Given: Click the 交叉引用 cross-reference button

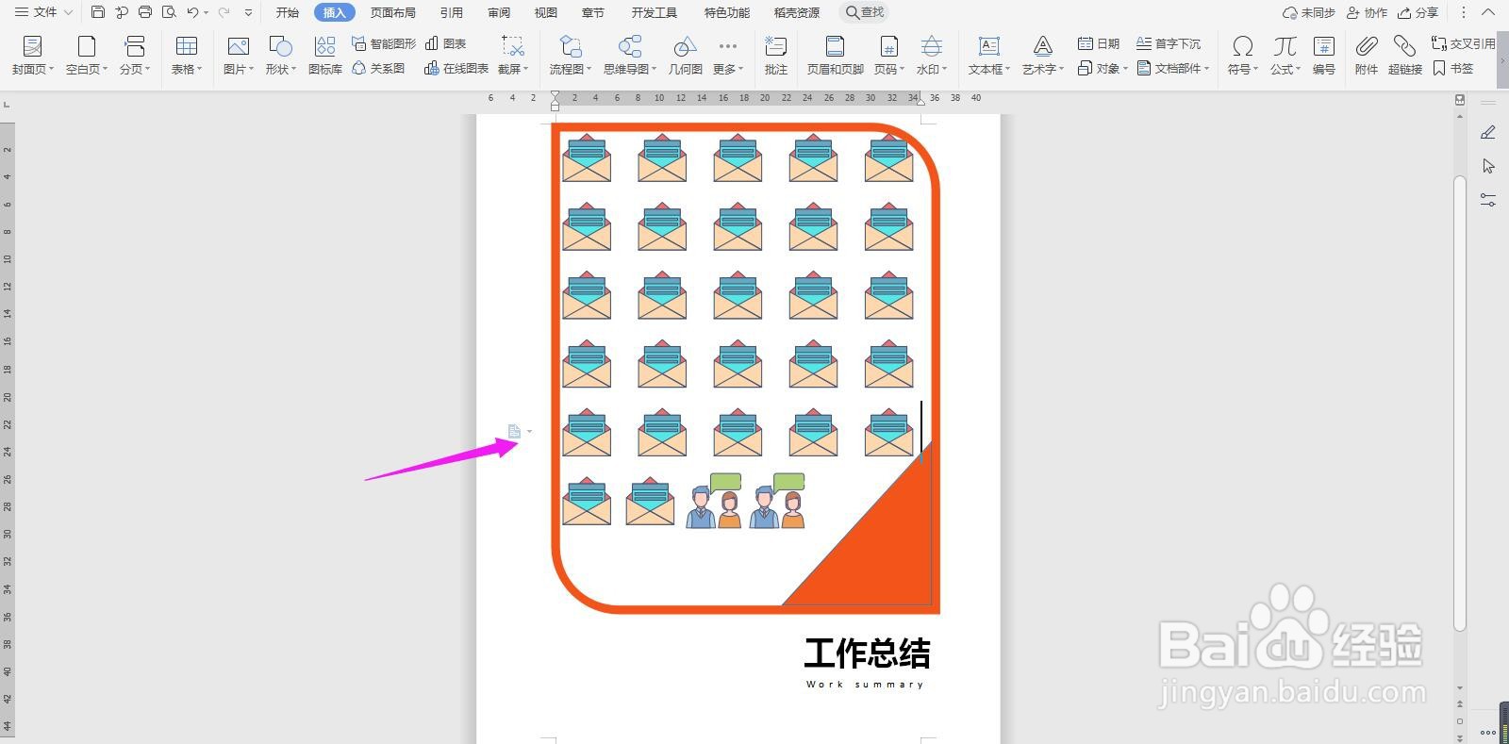Looking at the screenshot, I should coord(1464,43).
